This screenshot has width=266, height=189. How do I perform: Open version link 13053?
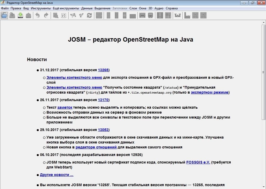103,130
